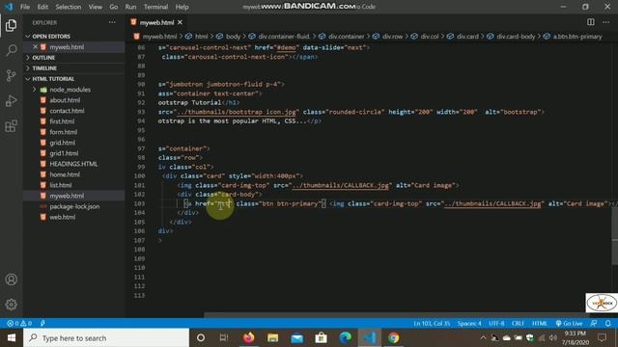This screenshot has width=618, height=347.
Task: Click Go Live in the status bar
Action: (569, 324)
